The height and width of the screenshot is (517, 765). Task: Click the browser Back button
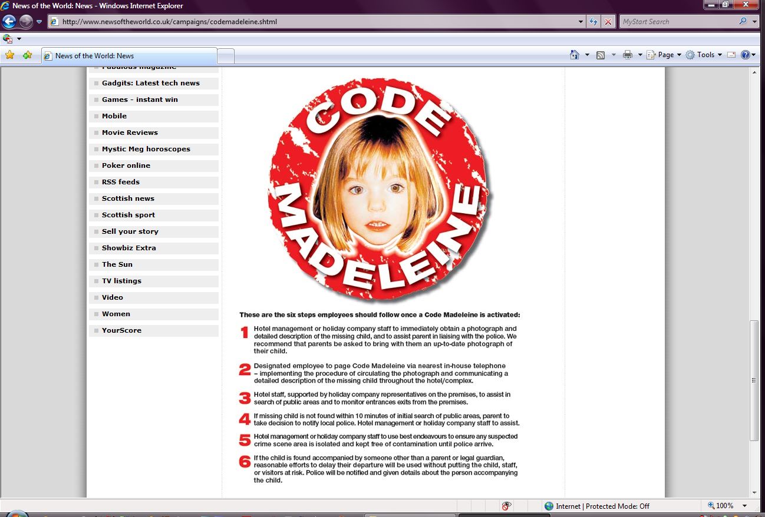click(9, 22)
